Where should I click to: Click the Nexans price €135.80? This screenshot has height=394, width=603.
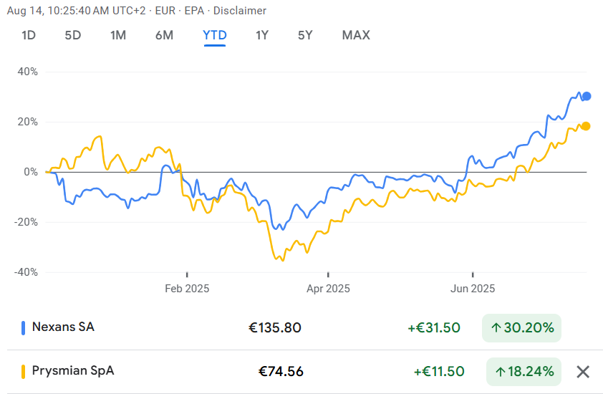[x=275, y=328]
